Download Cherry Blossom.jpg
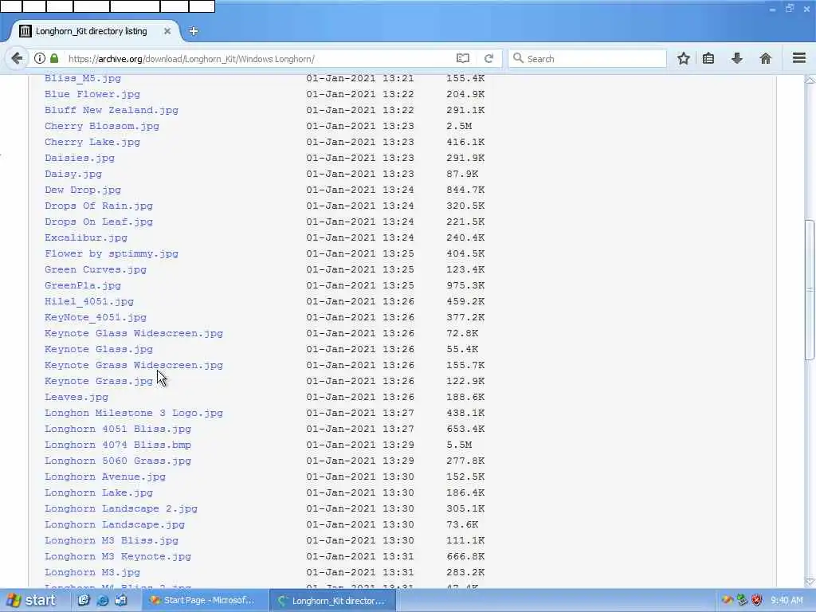Viewport: 816px width, 612px height. (x=102, y=126)
